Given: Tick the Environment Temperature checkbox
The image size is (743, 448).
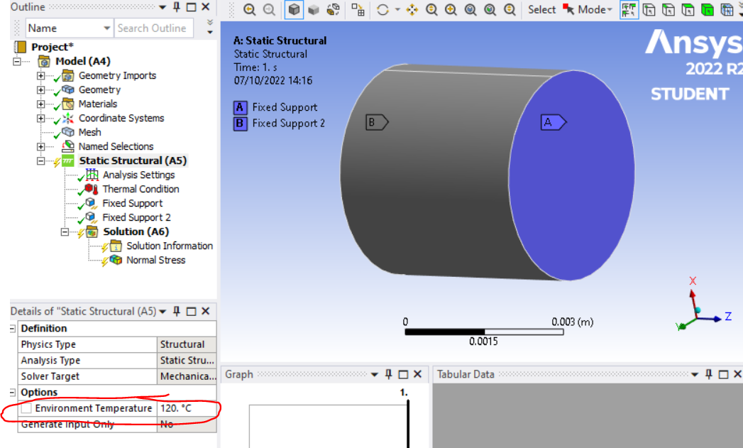Looking at the screenshot, I should (x=26, y=409).
